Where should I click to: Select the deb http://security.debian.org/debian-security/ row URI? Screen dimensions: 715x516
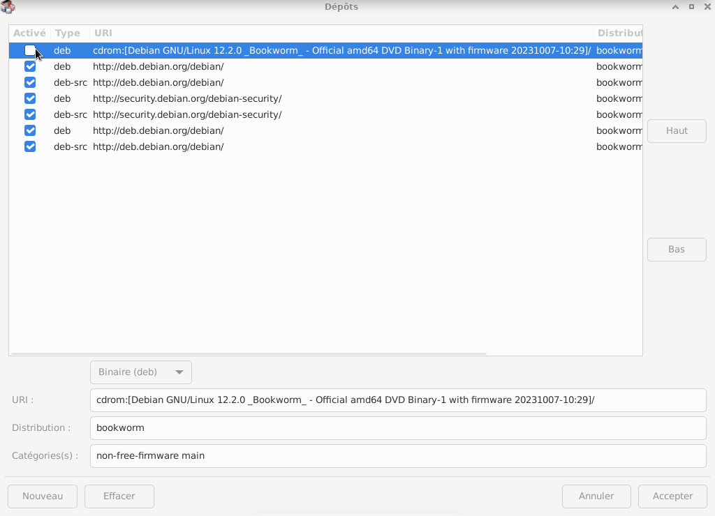187,98
